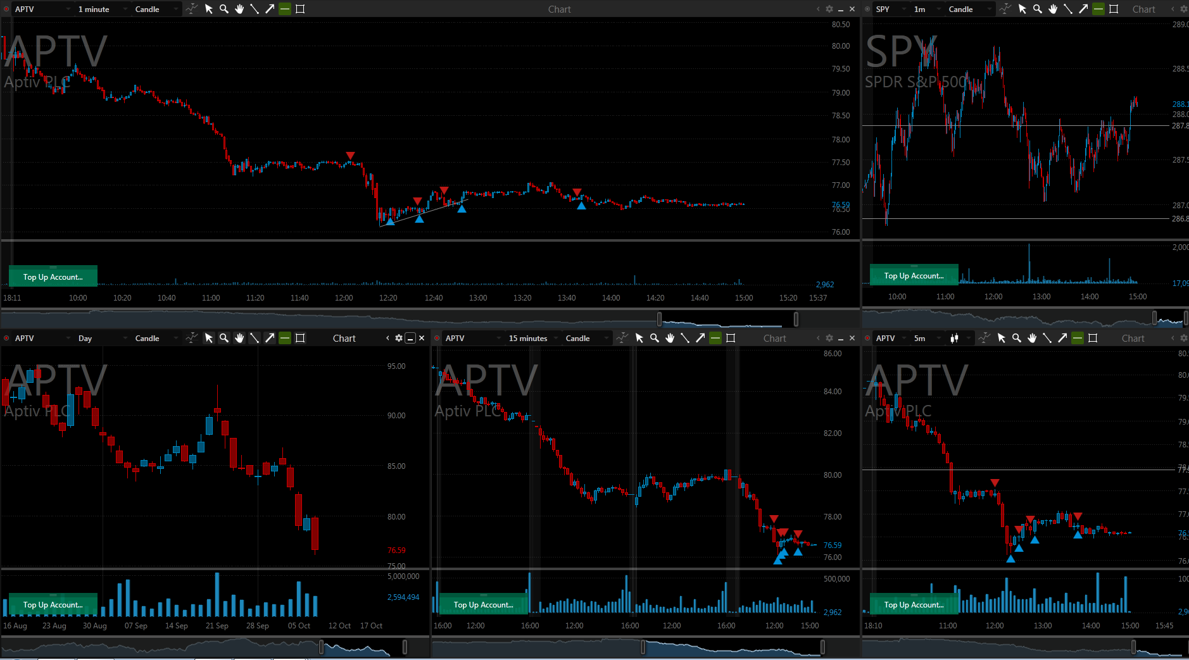Click Top Up Account in APTV 1 minute chart
Viewport: 1189px width, 660px height.
click(53, 277)
